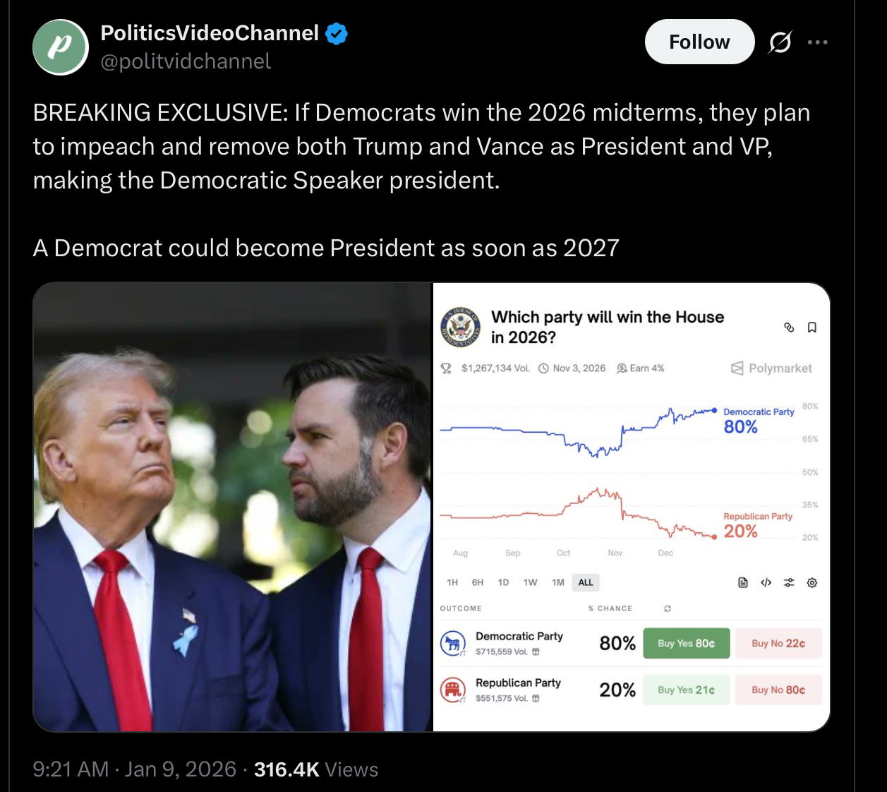887x792 pixels.
Task: Click the refresh icon next to % Chance
Action: [668, 608]
